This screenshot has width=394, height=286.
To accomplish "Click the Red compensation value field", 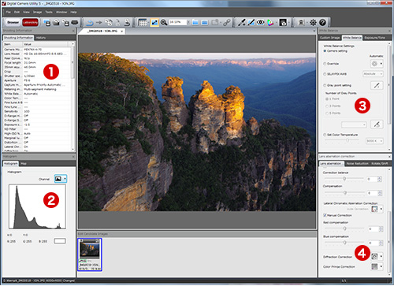I will (x=373, y=229).
